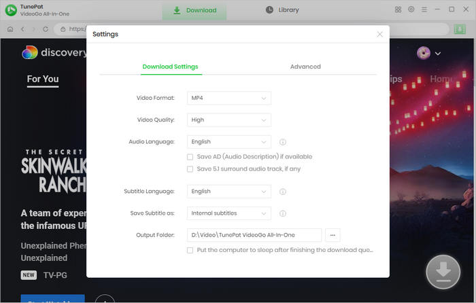
Task: Show Audio Language info icon
Action: 283,142
